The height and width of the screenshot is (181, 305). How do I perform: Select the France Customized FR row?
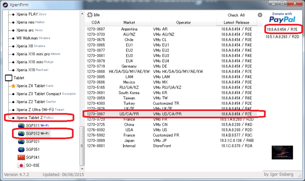point(171,135)
